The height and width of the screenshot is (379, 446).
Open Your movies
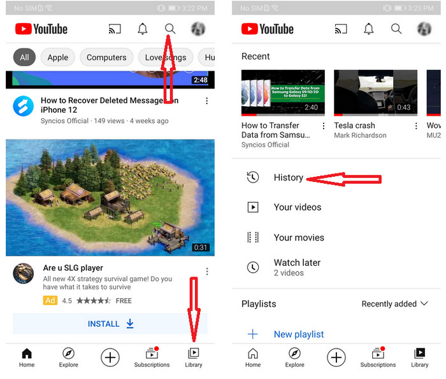pyautogui.click(x=336, y=237)
